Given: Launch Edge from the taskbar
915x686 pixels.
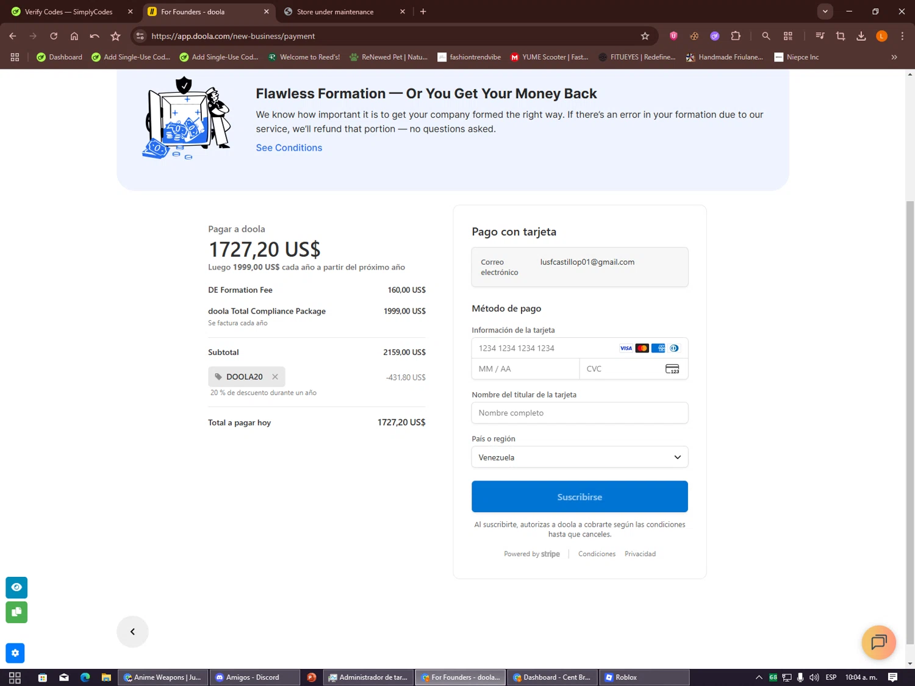Looking at the screenshot, I should tap(85, 677).
